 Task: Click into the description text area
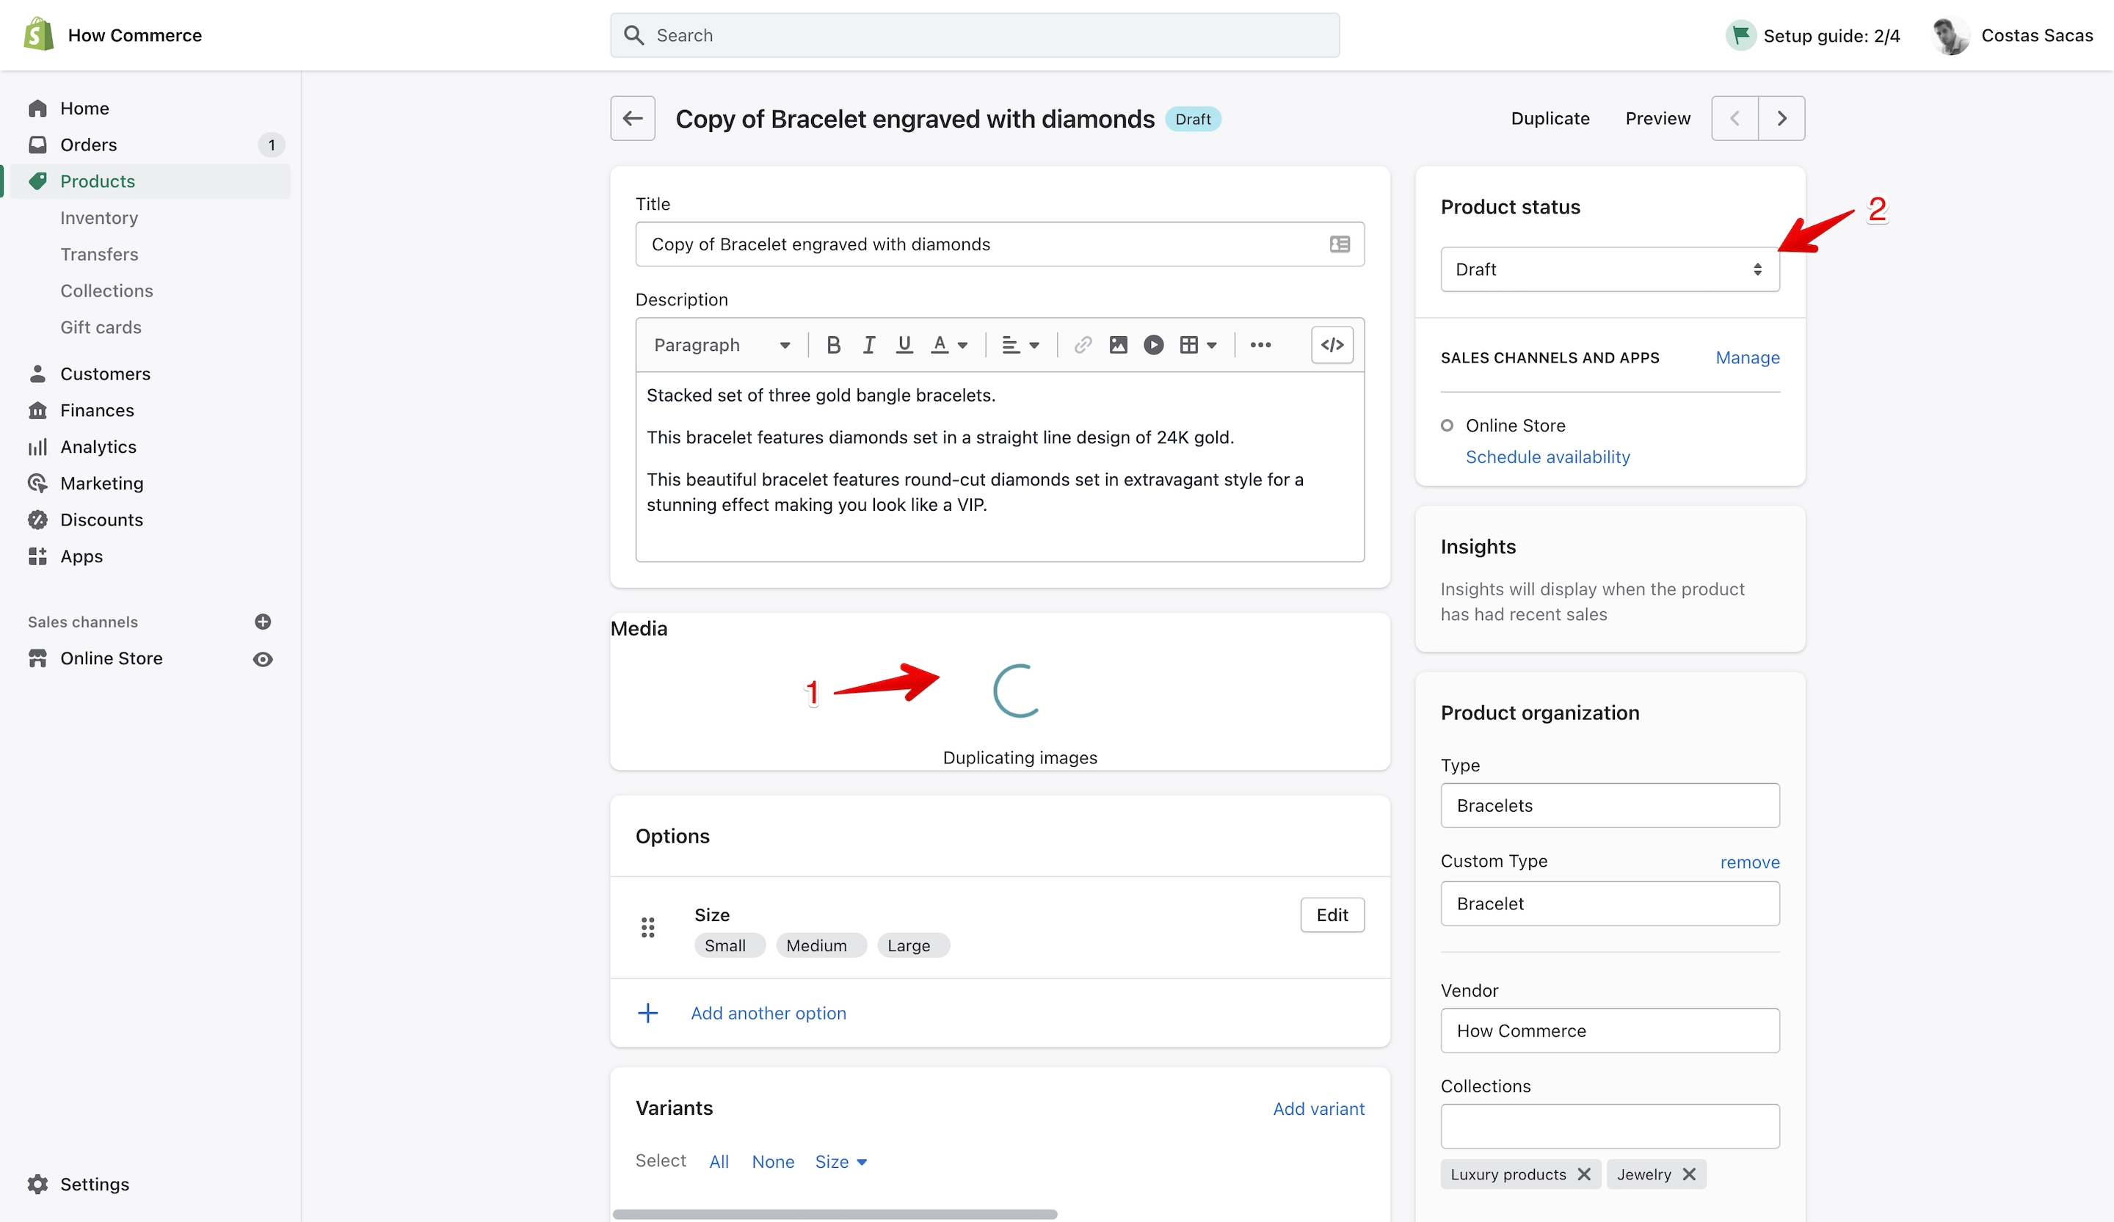(999, 465)
